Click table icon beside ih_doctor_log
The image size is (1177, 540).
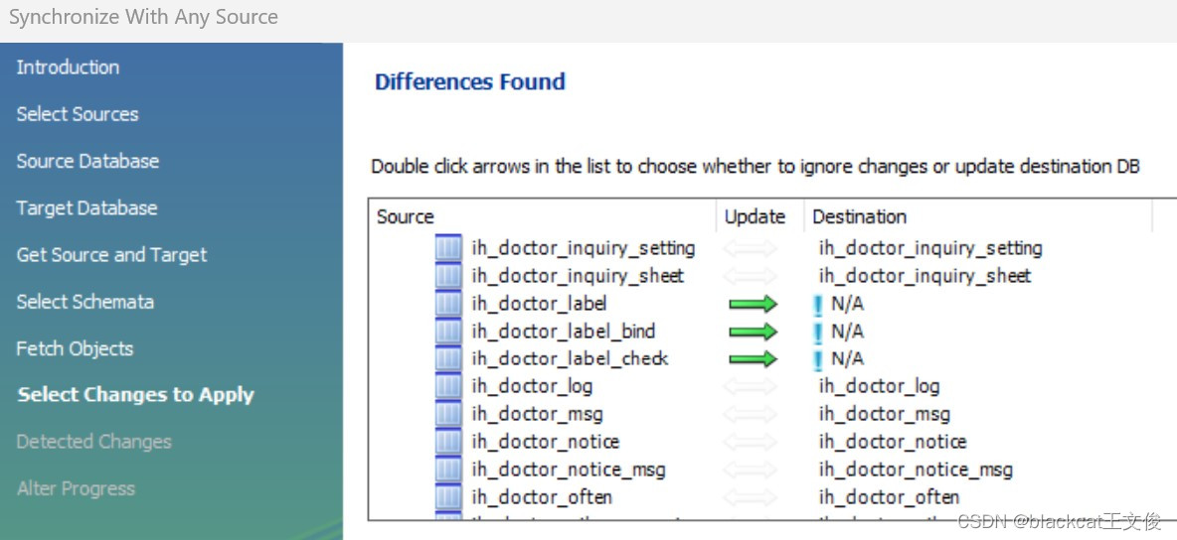tap(448, 386)
